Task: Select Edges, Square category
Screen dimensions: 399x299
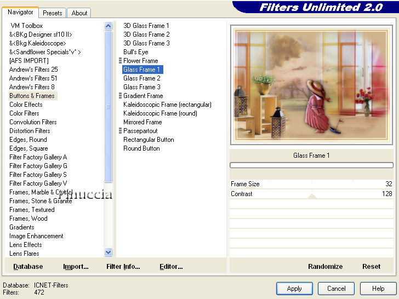Action: 29,148
